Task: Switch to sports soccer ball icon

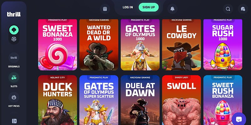Action: point(14,39)
